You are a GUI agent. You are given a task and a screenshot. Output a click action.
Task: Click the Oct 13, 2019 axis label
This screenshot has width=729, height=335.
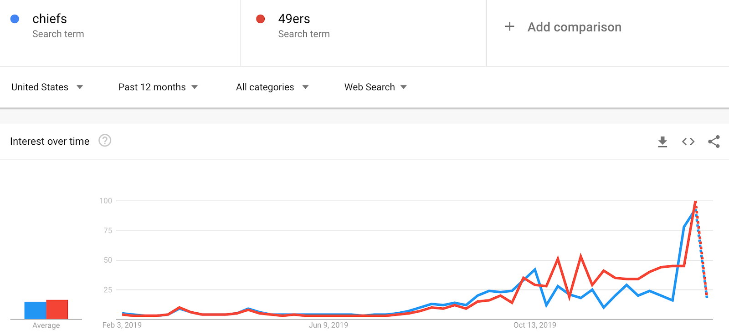pyautogui.click(x=535, y=325)
